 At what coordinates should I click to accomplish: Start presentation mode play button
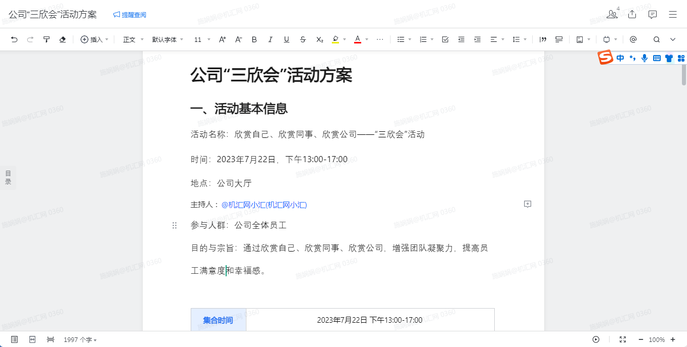(596, 339)
